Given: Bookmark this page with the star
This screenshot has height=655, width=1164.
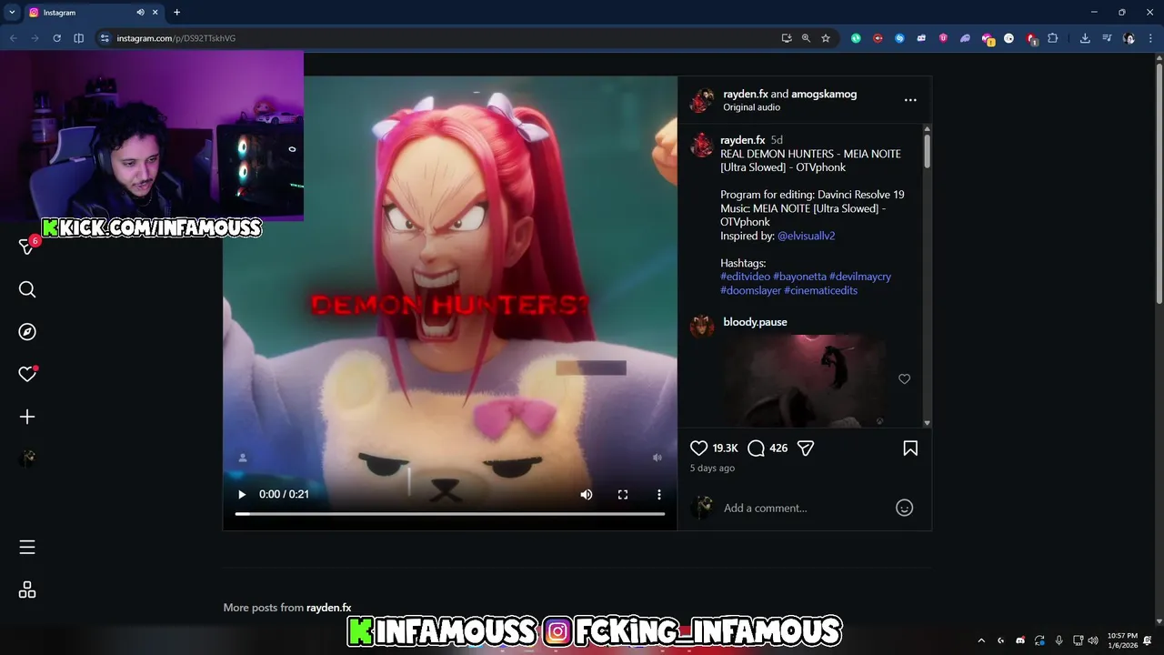Looking at the screenshot, I should 826,38.
